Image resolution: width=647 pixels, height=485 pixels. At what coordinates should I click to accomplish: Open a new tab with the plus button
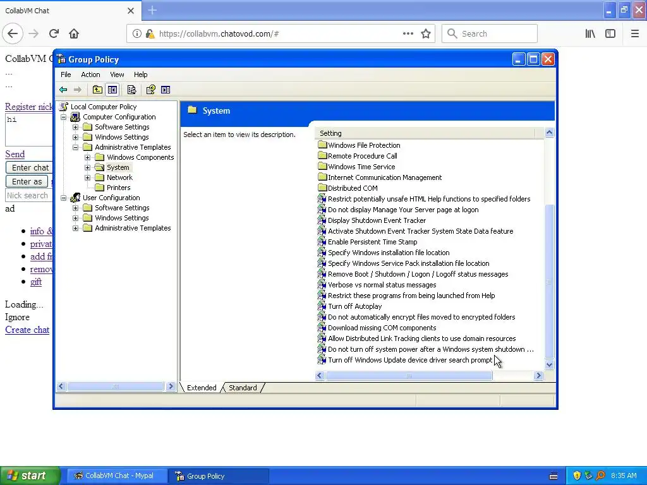click(x=152, y=10)
